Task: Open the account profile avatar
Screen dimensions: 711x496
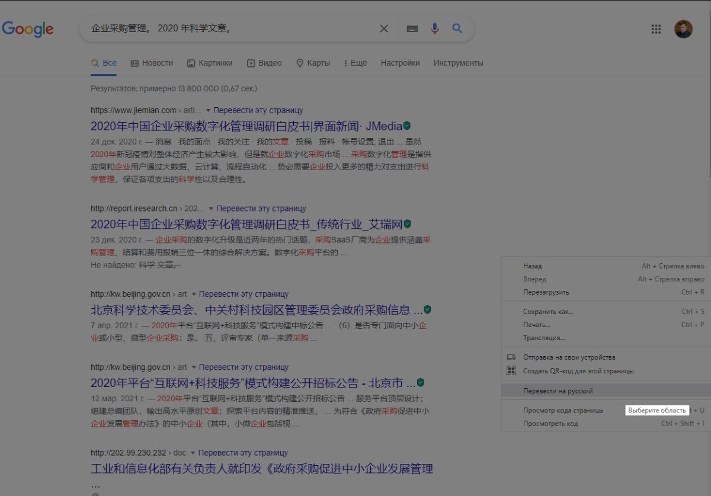Action: tap(683, 29)
